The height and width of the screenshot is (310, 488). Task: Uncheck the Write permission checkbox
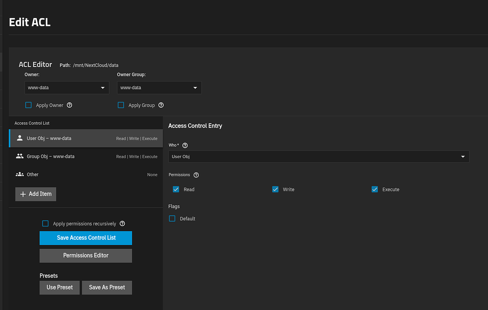click(x=275, y=189)
